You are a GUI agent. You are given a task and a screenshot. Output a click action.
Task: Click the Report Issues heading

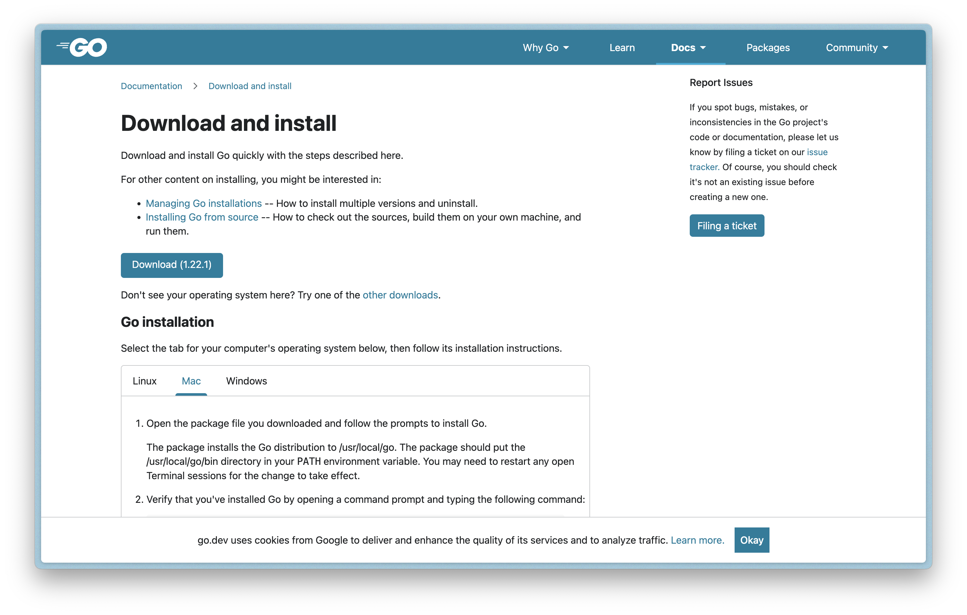click(x=721, y=82)
